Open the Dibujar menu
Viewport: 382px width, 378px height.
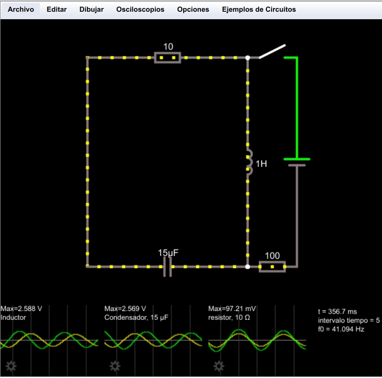click(92, 9)
